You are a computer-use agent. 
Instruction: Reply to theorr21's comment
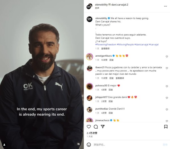coord(111,78)
